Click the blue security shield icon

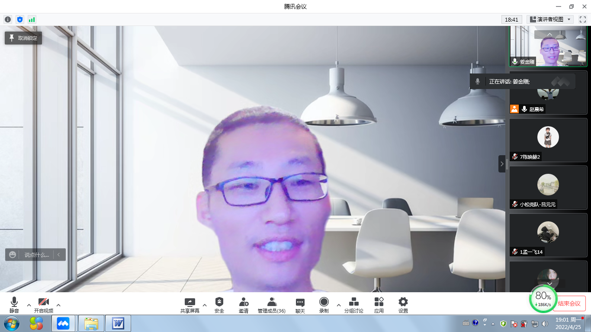pyautogui.click(x=19, y=19)
